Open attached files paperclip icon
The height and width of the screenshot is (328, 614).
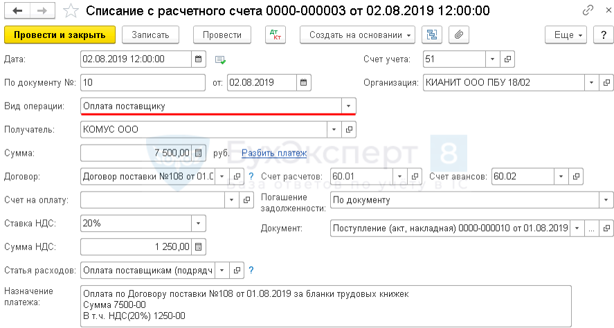(x=458, y=35)
